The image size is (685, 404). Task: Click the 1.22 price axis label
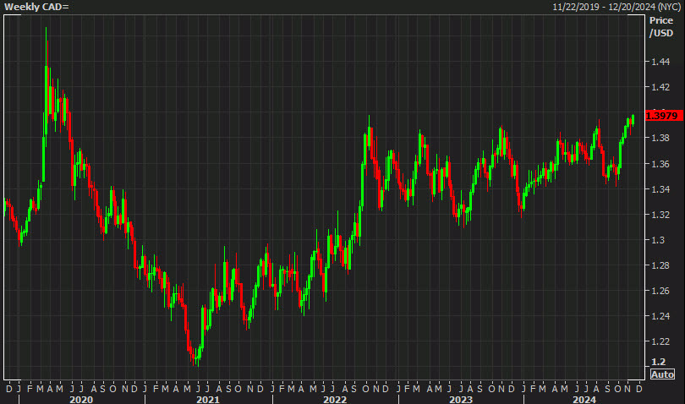[660, 341]
